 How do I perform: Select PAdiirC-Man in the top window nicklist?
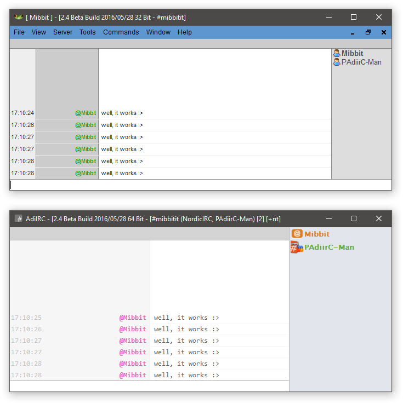click(361, 62)
